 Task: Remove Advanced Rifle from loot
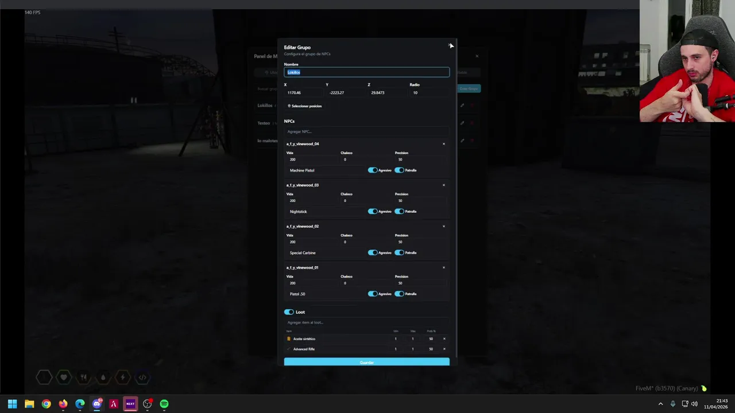click(444, 349)
